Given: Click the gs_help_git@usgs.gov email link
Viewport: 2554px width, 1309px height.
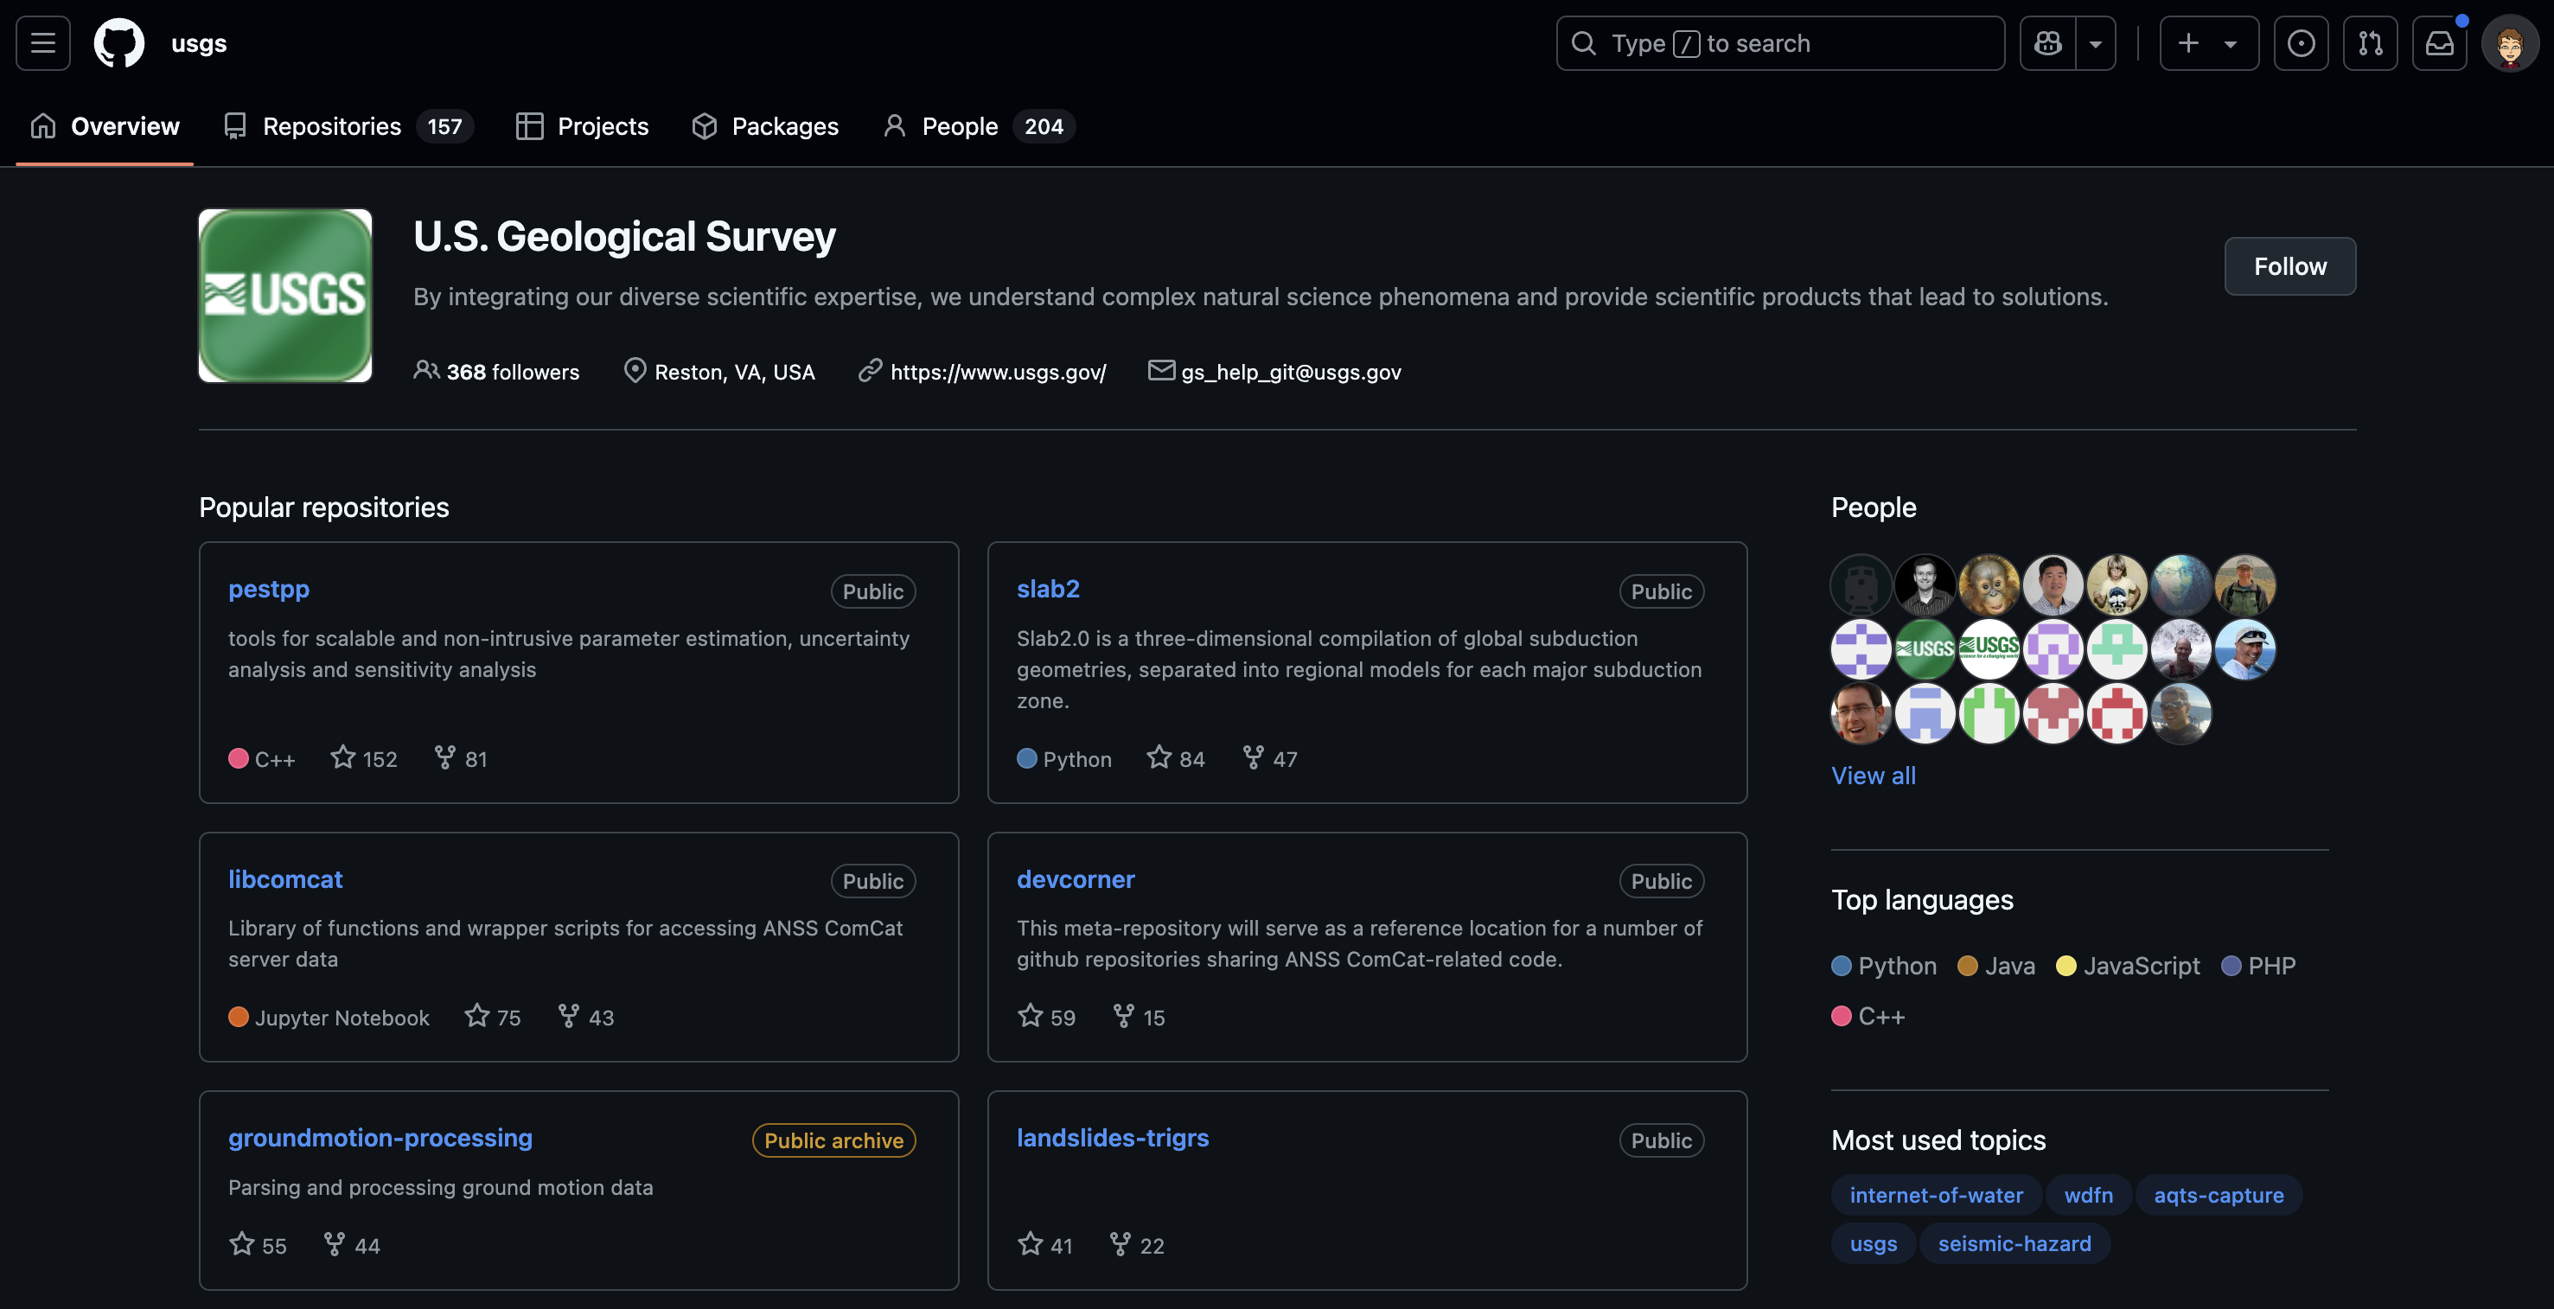Looking at the screenshot, I should click(x=1291, y=372).
